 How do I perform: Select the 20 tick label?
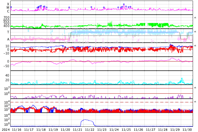click(7, 80)
